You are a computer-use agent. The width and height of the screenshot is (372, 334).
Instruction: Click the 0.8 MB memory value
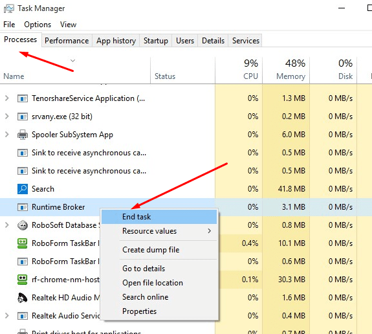point(294,225)
